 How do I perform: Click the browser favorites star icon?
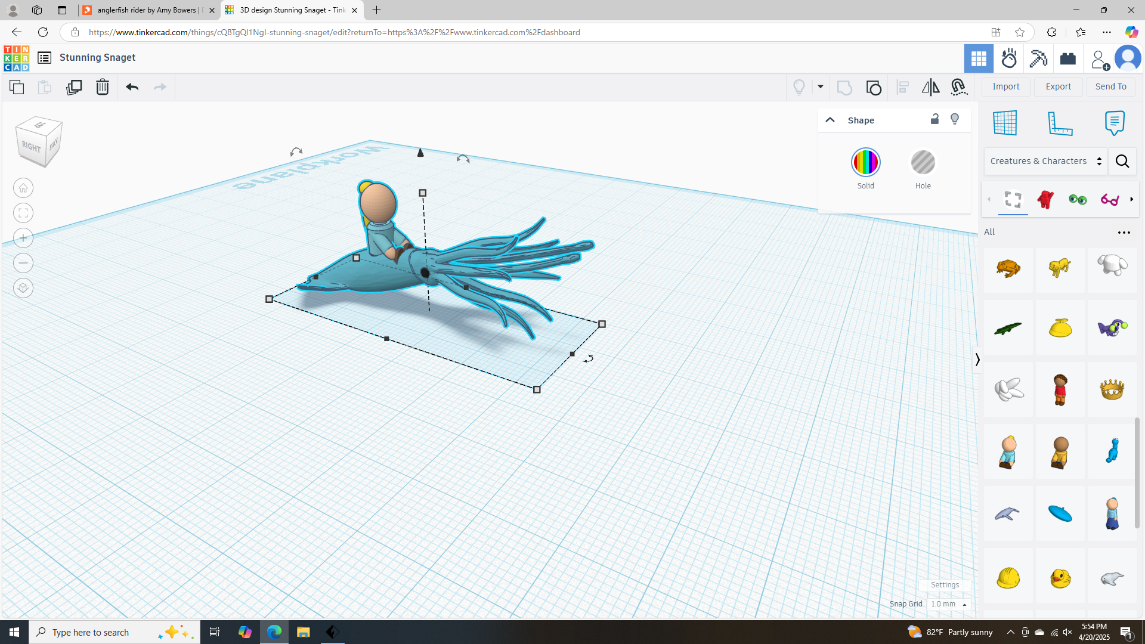tap(1020, 32)
